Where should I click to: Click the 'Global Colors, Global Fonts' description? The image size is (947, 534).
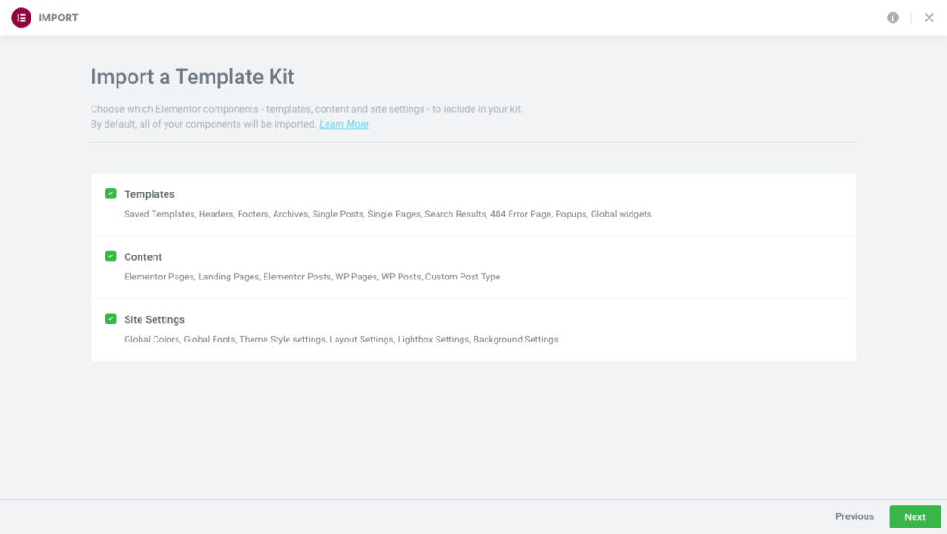341,340
